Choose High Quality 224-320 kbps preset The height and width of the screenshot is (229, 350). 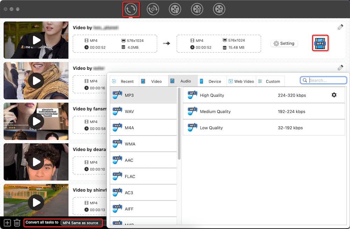(x=264, y=95)
